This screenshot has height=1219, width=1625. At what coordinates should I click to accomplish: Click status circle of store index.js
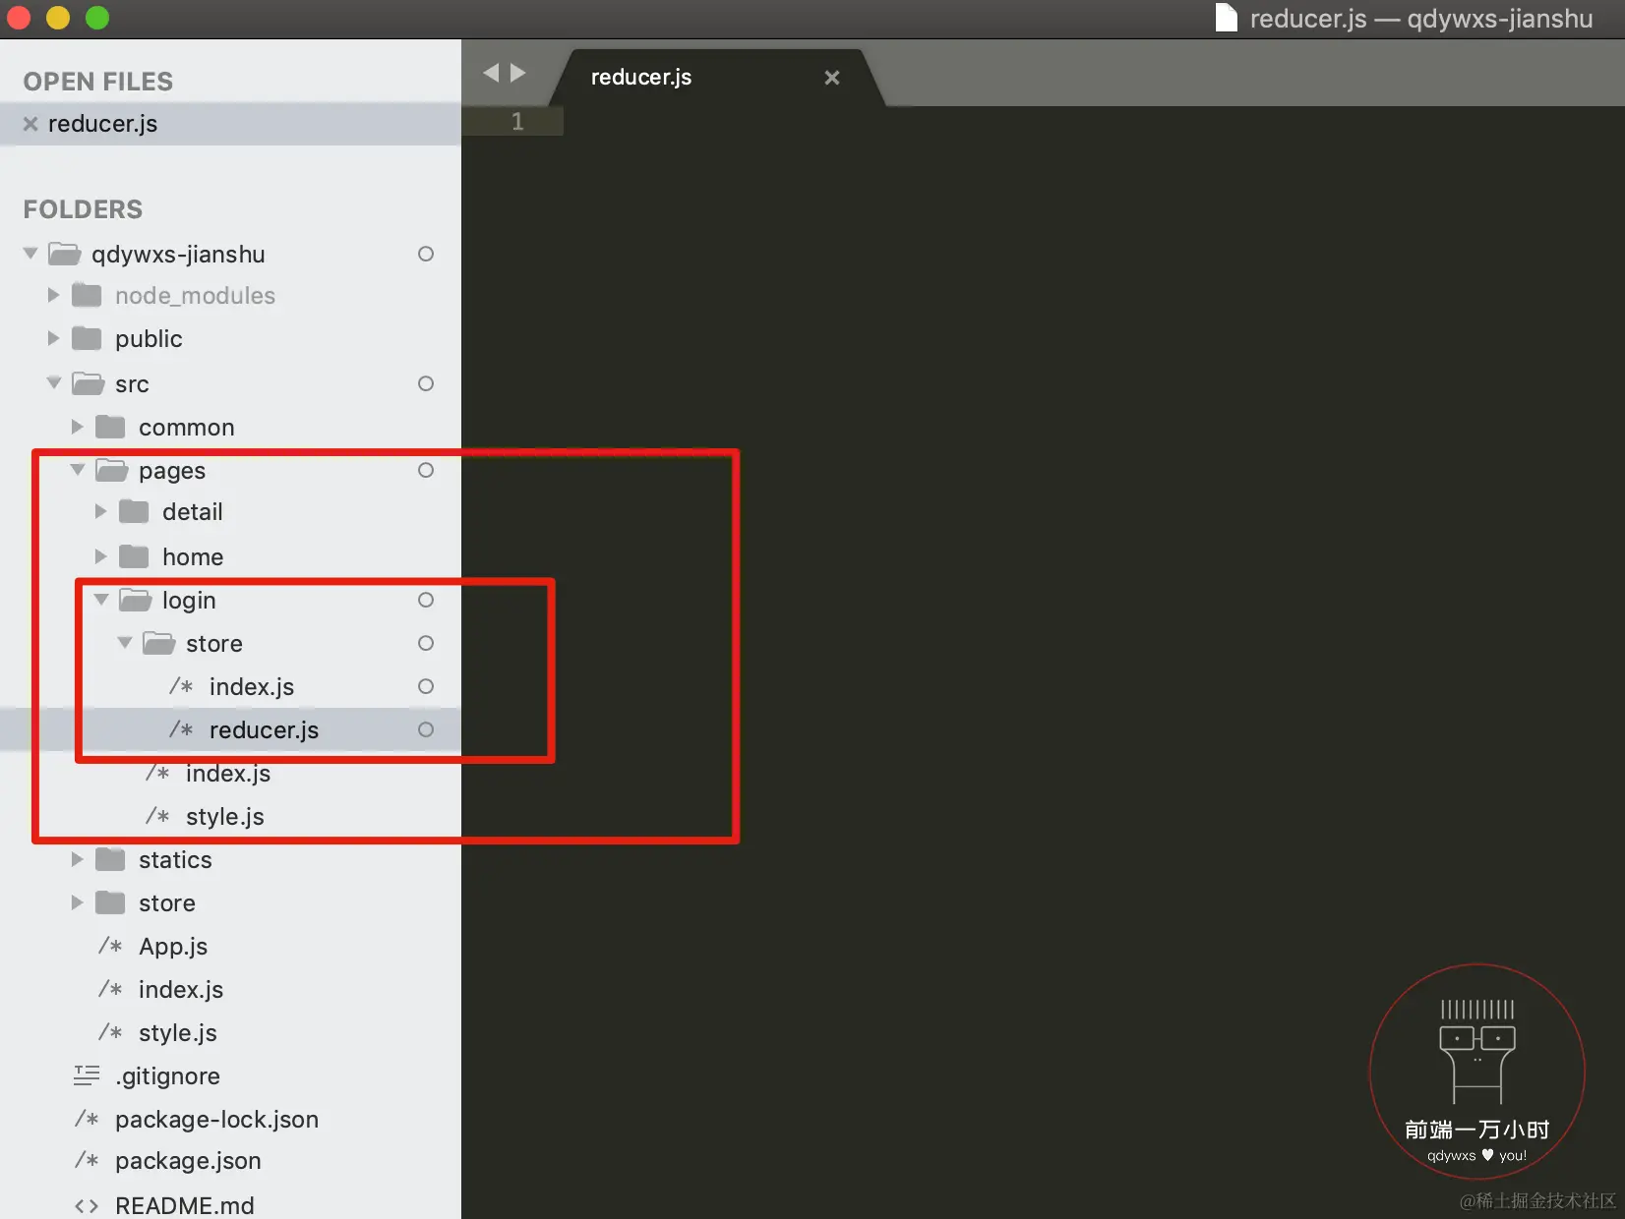coord(426,686)
